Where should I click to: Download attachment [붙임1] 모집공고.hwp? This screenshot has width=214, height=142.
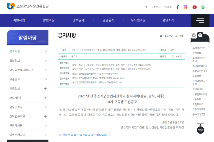tap(111, 65)
